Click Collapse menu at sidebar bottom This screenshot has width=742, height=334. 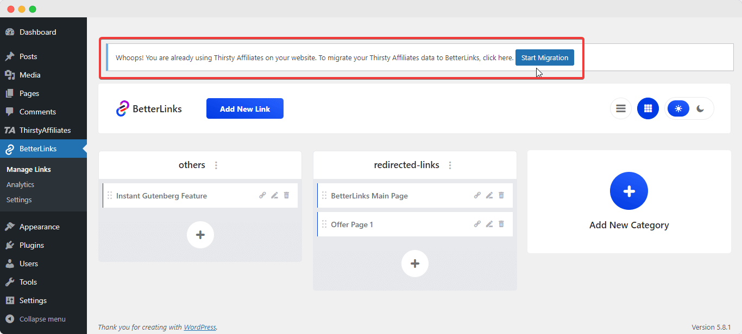coord(43,319)
